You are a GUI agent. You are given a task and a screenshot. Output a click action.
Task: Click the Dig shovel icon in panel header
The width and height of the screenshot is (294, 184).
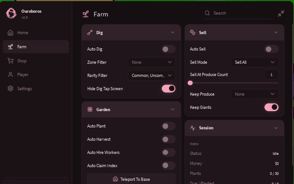(x=90, y=32)
